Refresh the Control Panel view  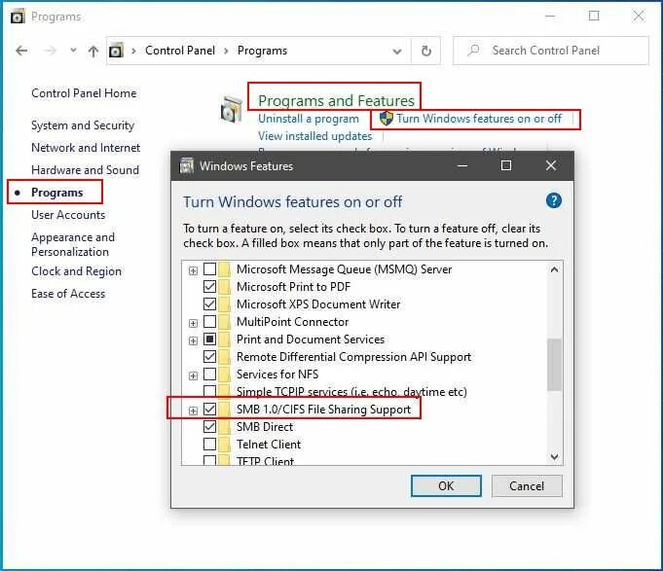coord(426,51)
